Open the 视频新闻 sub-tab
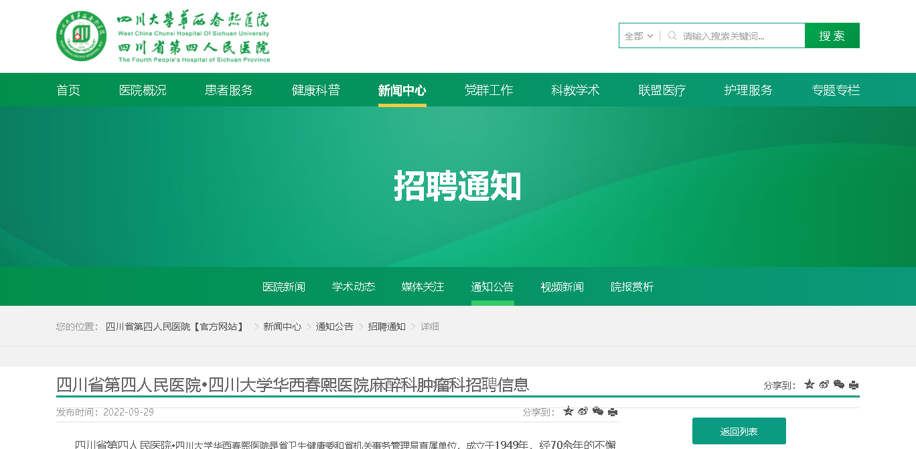Screen dimensions: 916x449 click(x=562, y=287)
